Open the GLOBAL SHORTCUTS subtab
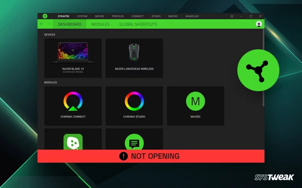Viewport: 302px width, 188px height. click(x=138, y=24)
